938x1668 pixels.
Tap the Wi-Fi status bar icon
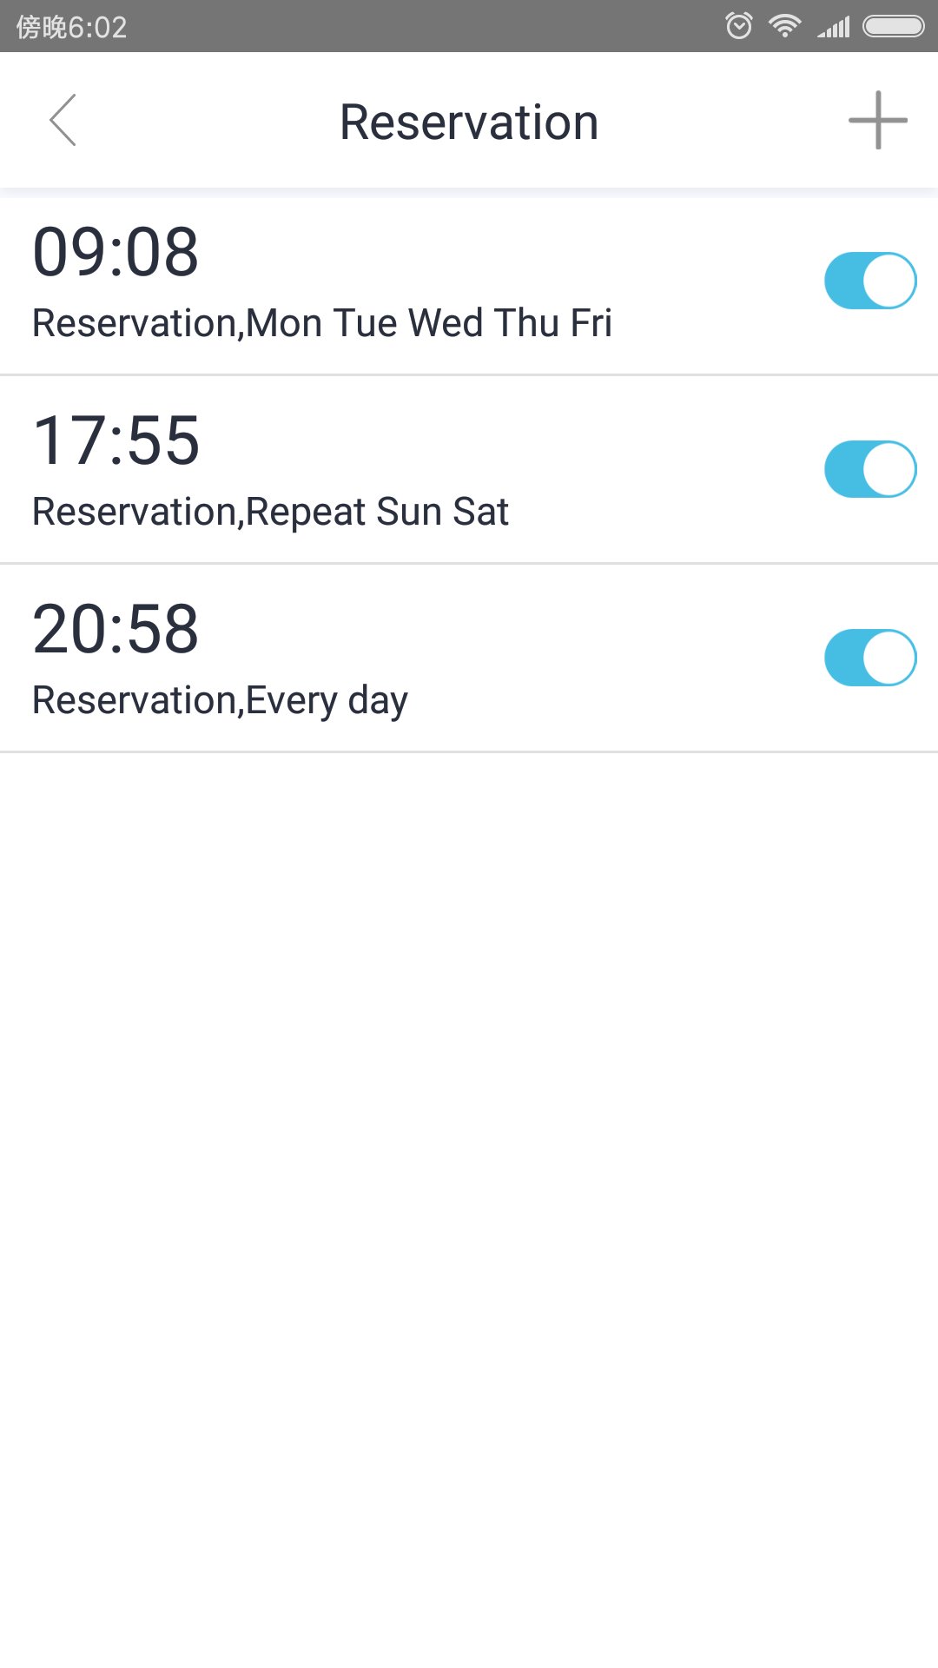784,26
